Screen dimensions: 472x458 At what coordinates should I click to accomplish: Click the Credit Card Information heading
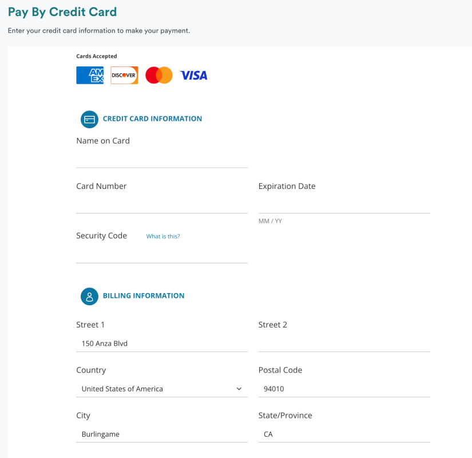(x=152, y=119)
